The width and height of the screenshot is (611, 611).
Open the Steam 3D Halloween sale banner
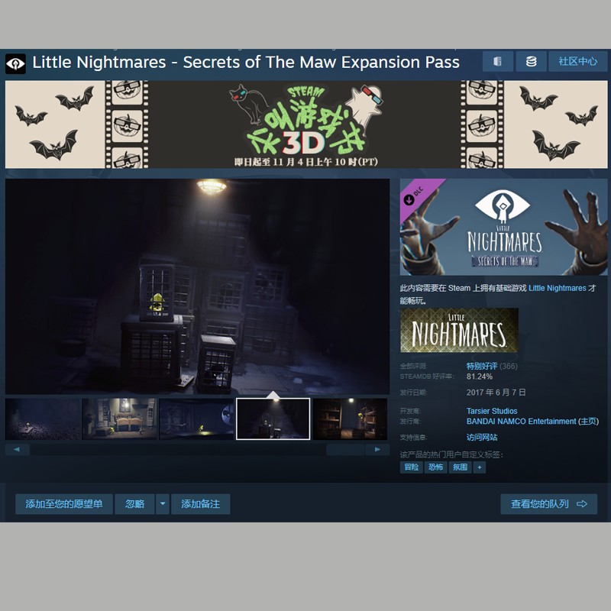point(306,124)
